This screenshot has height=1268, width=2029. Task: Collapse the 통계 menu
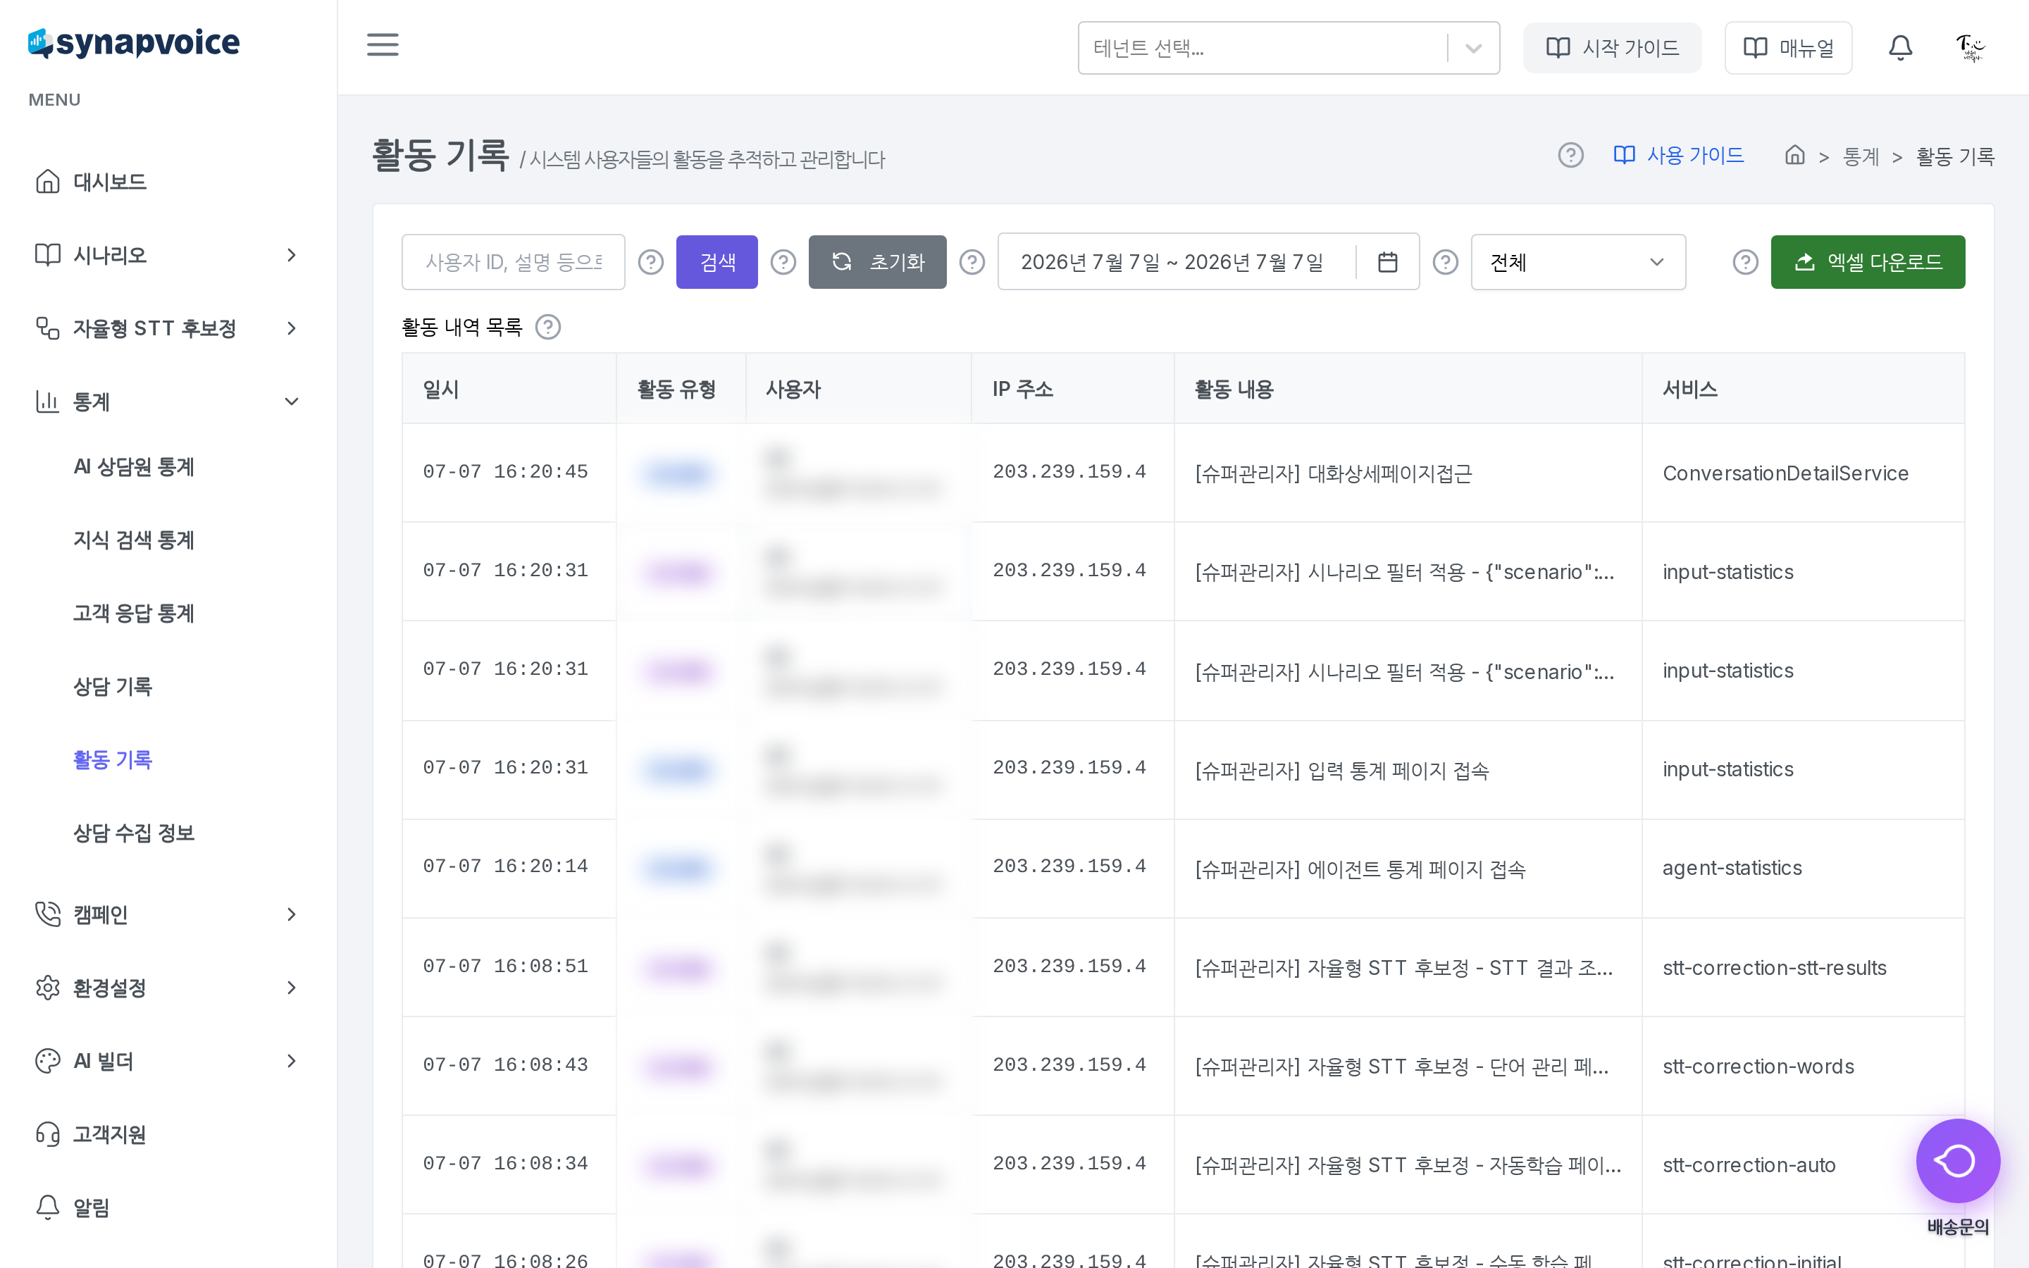pos(168,402)
